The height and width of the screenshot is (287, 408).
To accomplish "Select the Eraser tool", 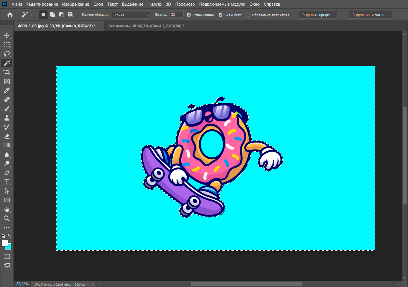I will pos(7,136).
